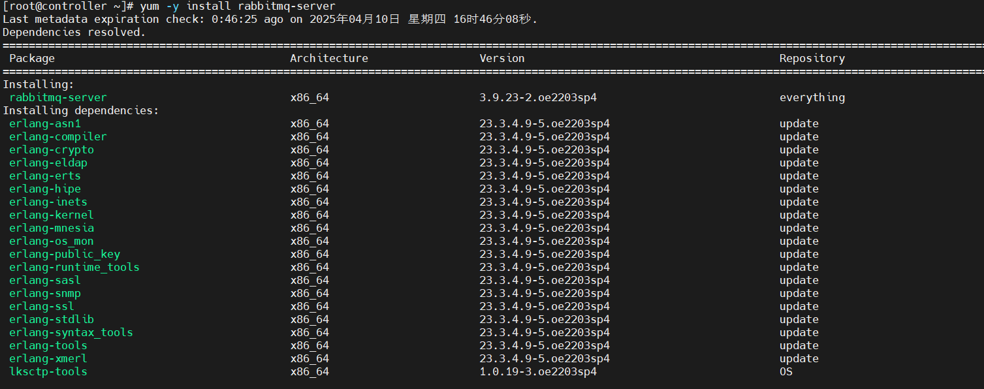This screenshot has width=984, height=389.
Task: Click the erlang-kernel dependency
Action: 50,215
